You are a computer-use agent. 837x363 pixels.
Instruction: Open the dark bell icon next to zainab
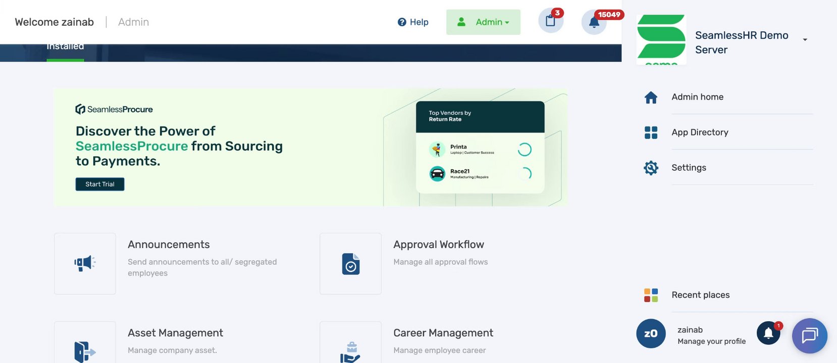pyautogui.click(x=768, y=333)
